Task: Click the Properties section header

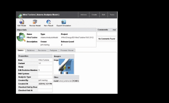Action: click(35, 56)
